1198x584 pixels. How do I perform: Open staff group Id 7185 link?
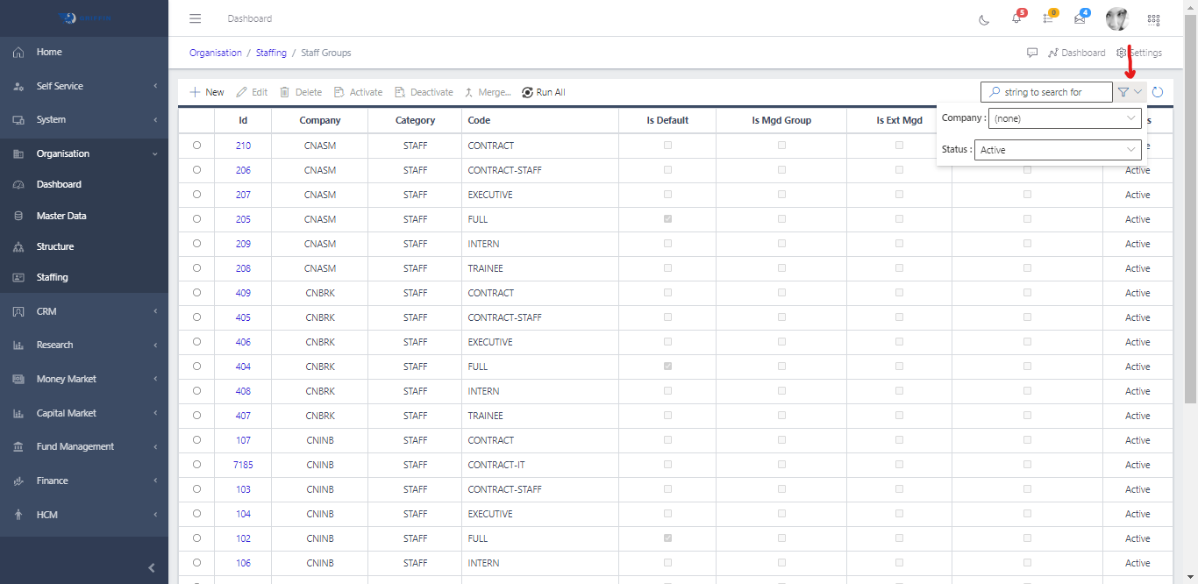click(243, 465)
